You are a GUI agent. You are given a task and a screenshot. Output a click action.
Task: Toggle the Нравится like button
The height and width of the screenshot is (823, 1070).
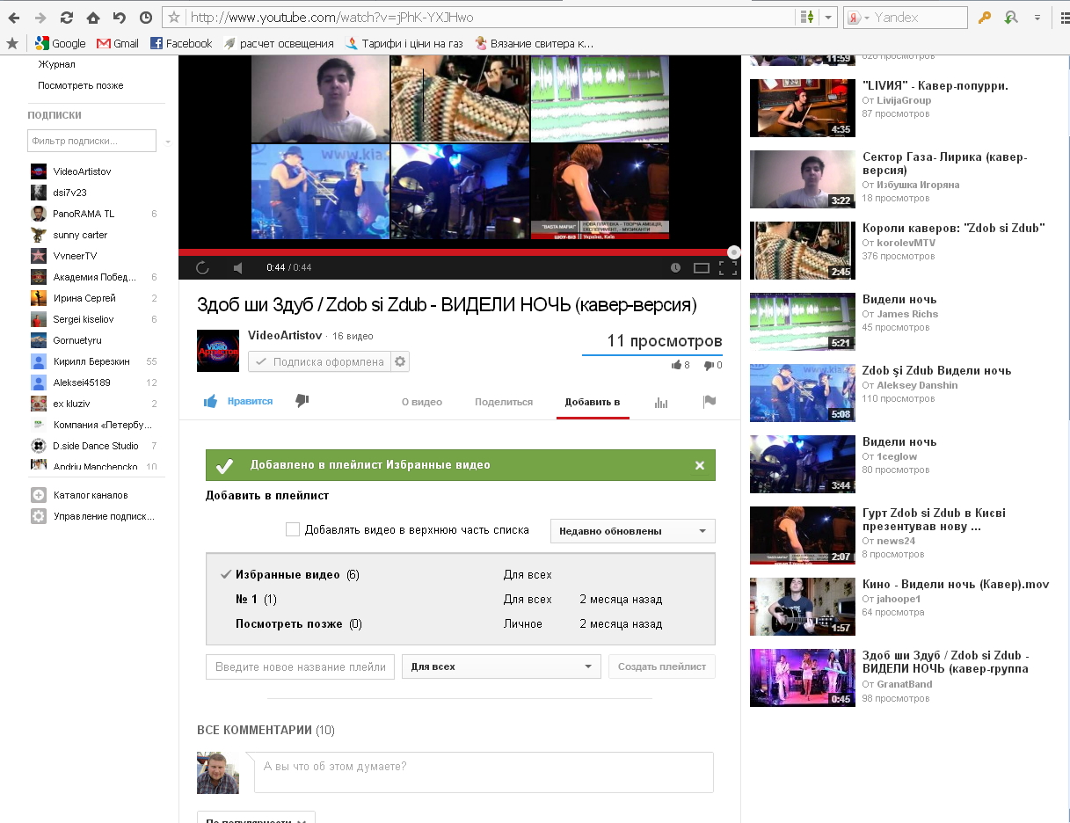coord(238,401)
